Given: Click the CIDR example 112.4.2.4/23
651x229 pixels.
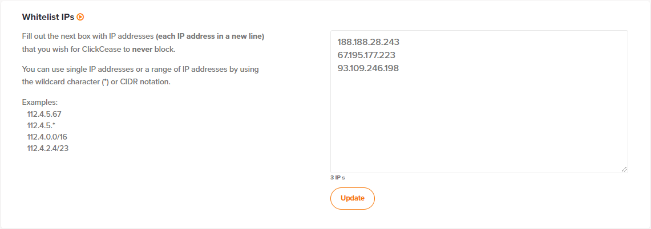Looking at the screenshot, I should point(48,148).
